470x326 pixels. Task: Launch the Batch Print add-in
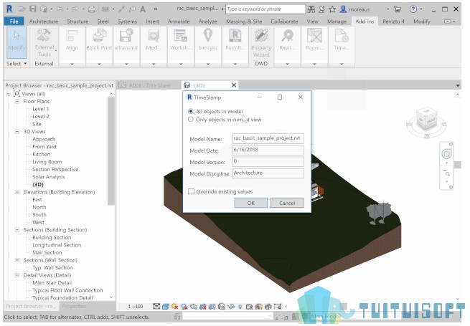[99, 39]
